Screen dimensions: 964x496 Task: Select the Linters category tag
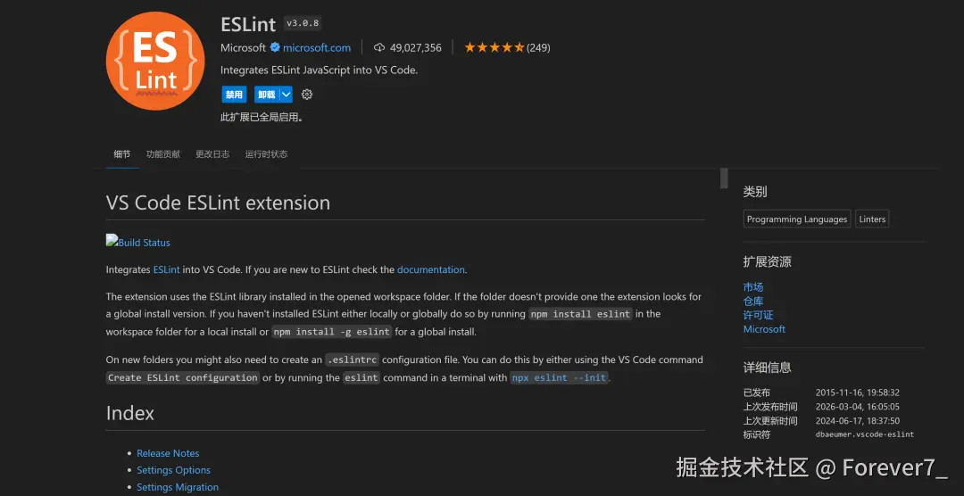click(x=872, y=219)
